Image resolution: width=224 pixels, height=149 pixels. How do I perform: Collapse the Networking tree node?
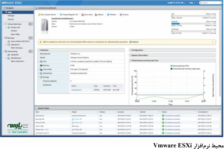click(4, 51)
